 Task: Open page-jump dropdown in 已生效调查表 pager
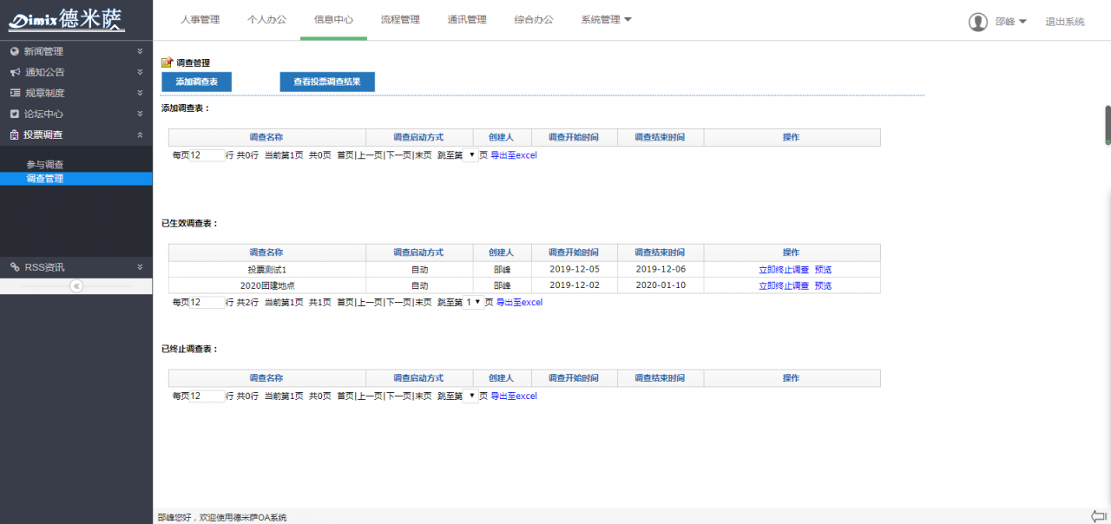(x=473, y=303)
